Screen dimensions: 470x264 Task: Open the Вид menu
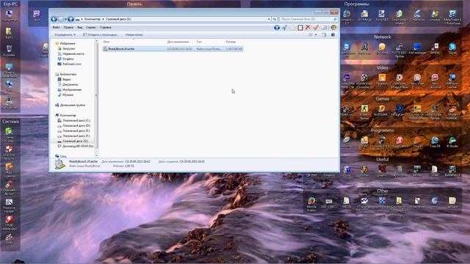(80, 27)
